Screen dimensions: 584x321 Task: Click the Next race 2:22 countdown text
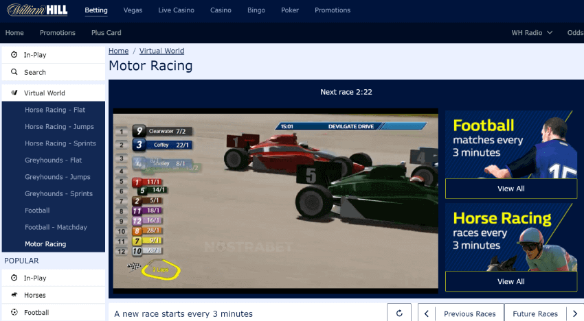pos(346,92)
